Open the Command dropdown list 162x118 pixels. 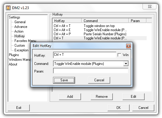coord(126,63)
